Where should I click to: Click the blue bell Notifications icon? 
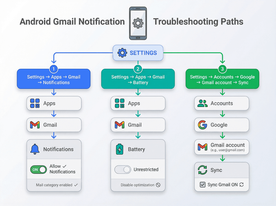(x=35, y=149)
